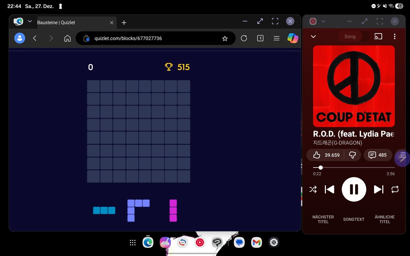
Task: Open the Edge profile avatar icon
Action: pos(19,38)
